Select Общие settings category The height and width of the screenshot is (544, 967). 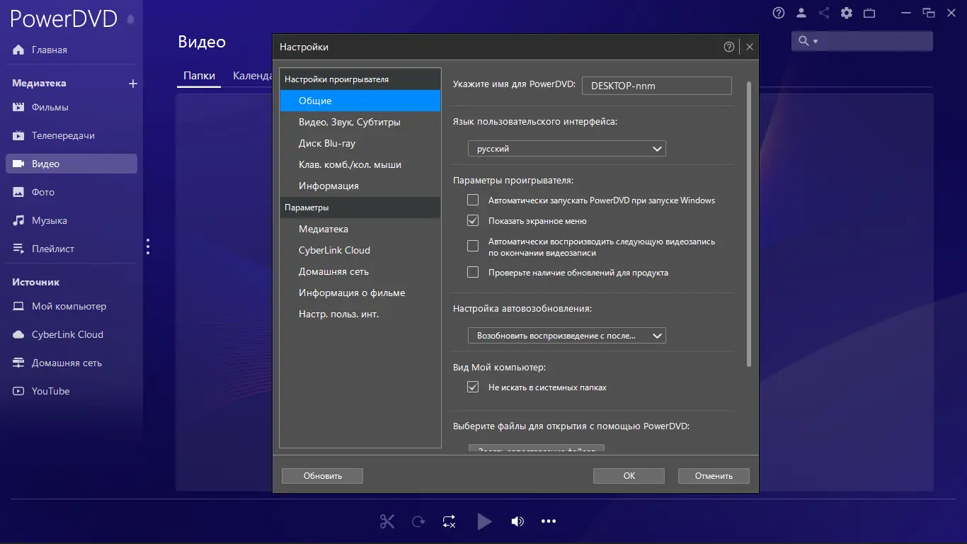click(360, 101)
